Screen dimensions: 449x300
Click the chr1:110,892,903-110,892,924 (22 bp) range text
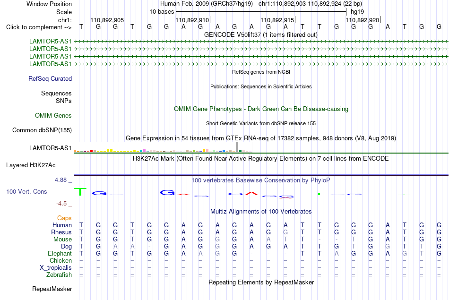coord(310,4)
